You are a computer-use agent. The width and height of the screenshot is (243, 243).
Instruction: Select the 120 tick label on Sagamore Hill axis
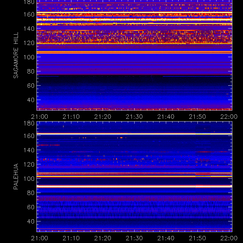(29, 43)
